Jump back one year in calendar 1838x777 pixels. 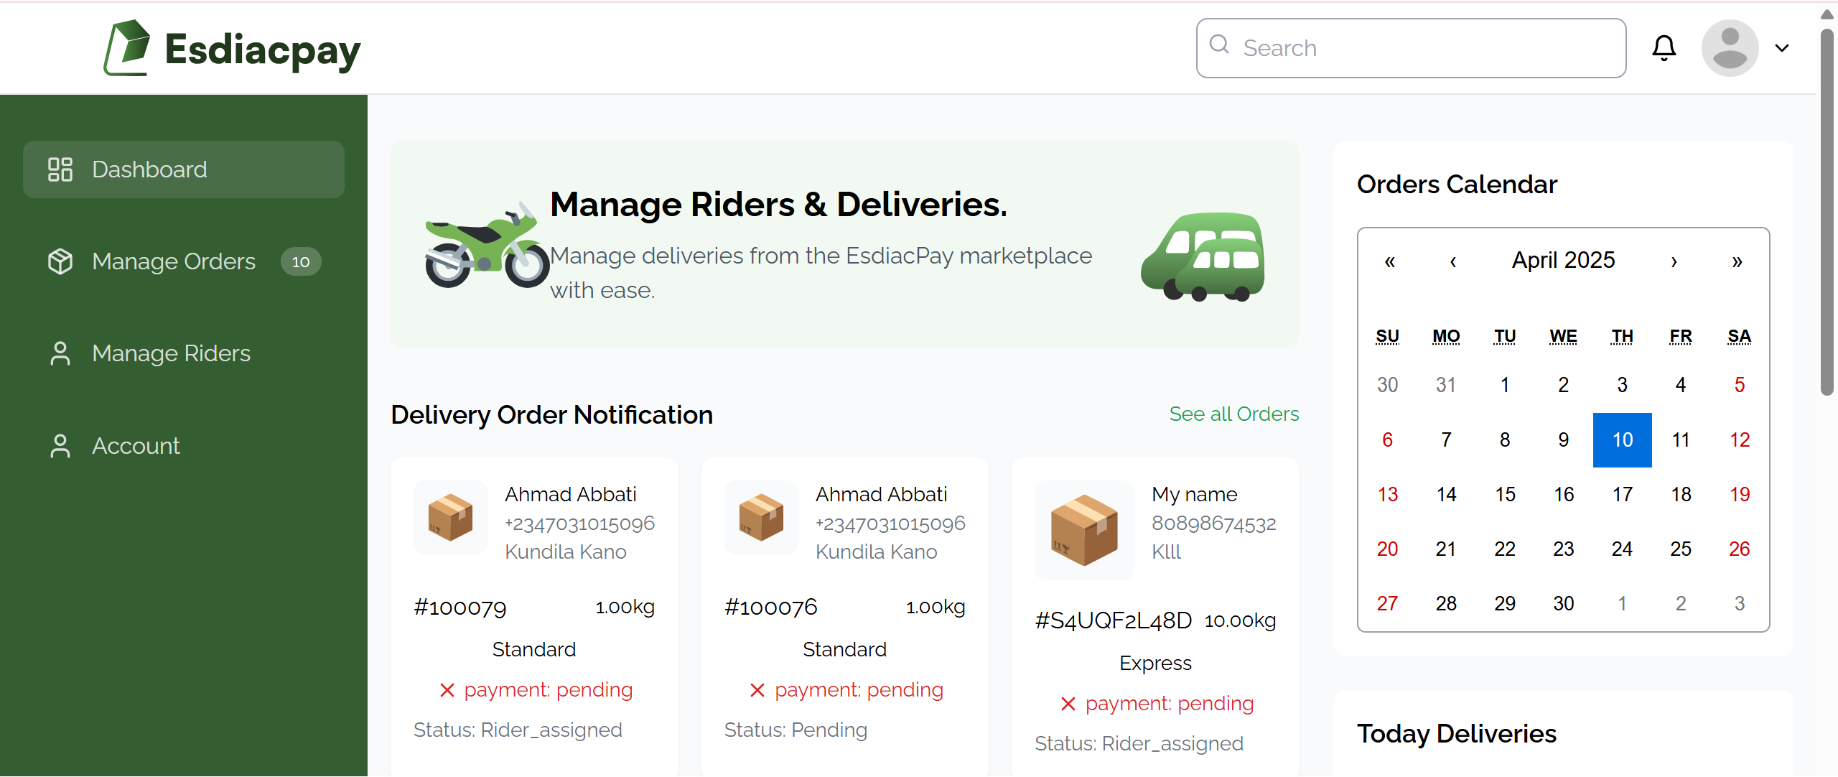1390,261
